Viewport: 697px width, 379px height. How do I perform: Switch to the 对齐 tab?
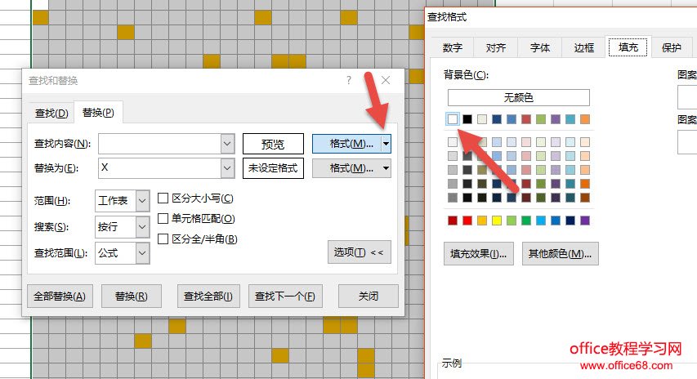[x=496, y=47]
